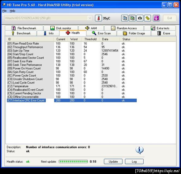Image resolution: width=181 pixels, height=174 pixels.
Task: Select the (01) Raw Read Error Rate row
Action: click(x=71, y=43)
